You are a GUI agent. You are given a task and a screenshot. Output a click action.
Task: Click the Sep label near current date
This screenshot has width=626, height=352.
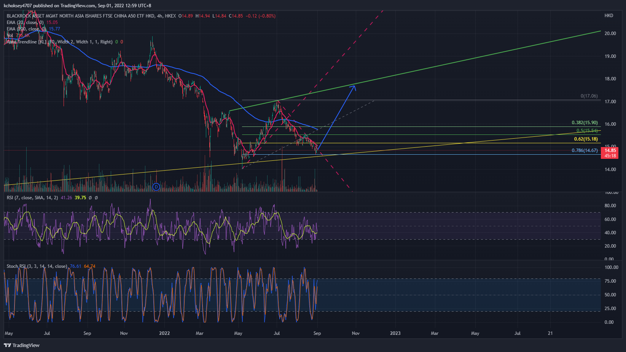(317, 333)
